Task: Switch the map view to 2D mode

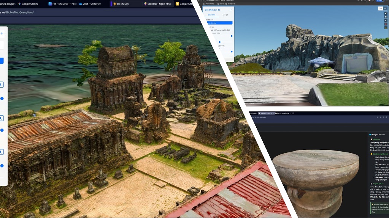Action: pyautogui.click(x=385, y=8)
